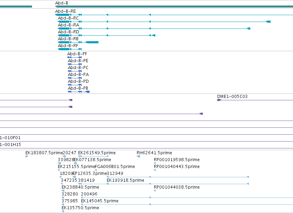Open the 347235 EST label
The width and height of the screenshot is (293, 213).
click(x=69, y=180)
